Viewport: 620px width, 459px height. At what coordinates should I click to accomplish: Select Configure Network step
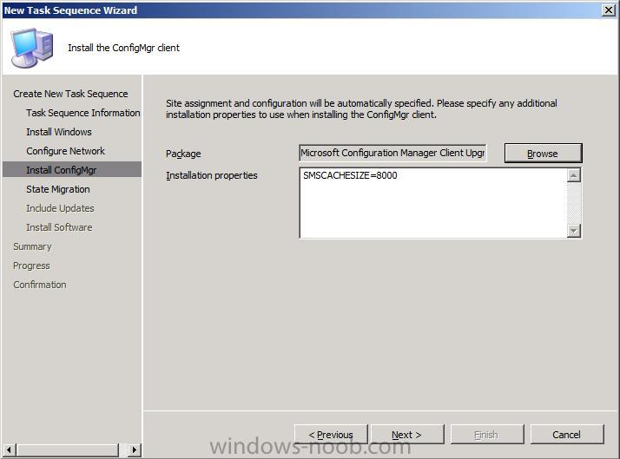66,151
